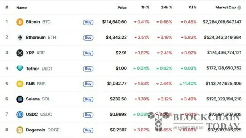Click the Ethereum diamond logo icon
Viewport: 246px width, 138px height.
pyautogui.click(x=20, y=38)
